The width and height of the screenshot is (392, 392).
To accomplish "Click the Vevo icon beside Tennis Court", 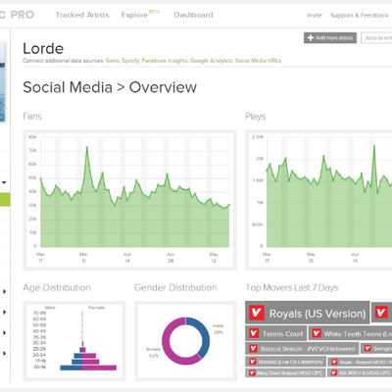I will point(254,333).
